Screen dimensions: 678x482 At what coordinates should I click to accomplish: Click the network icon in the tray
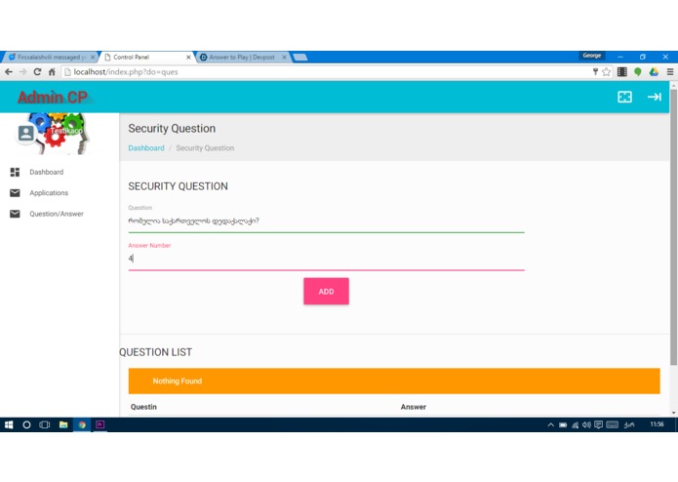[x=575, y=425]
